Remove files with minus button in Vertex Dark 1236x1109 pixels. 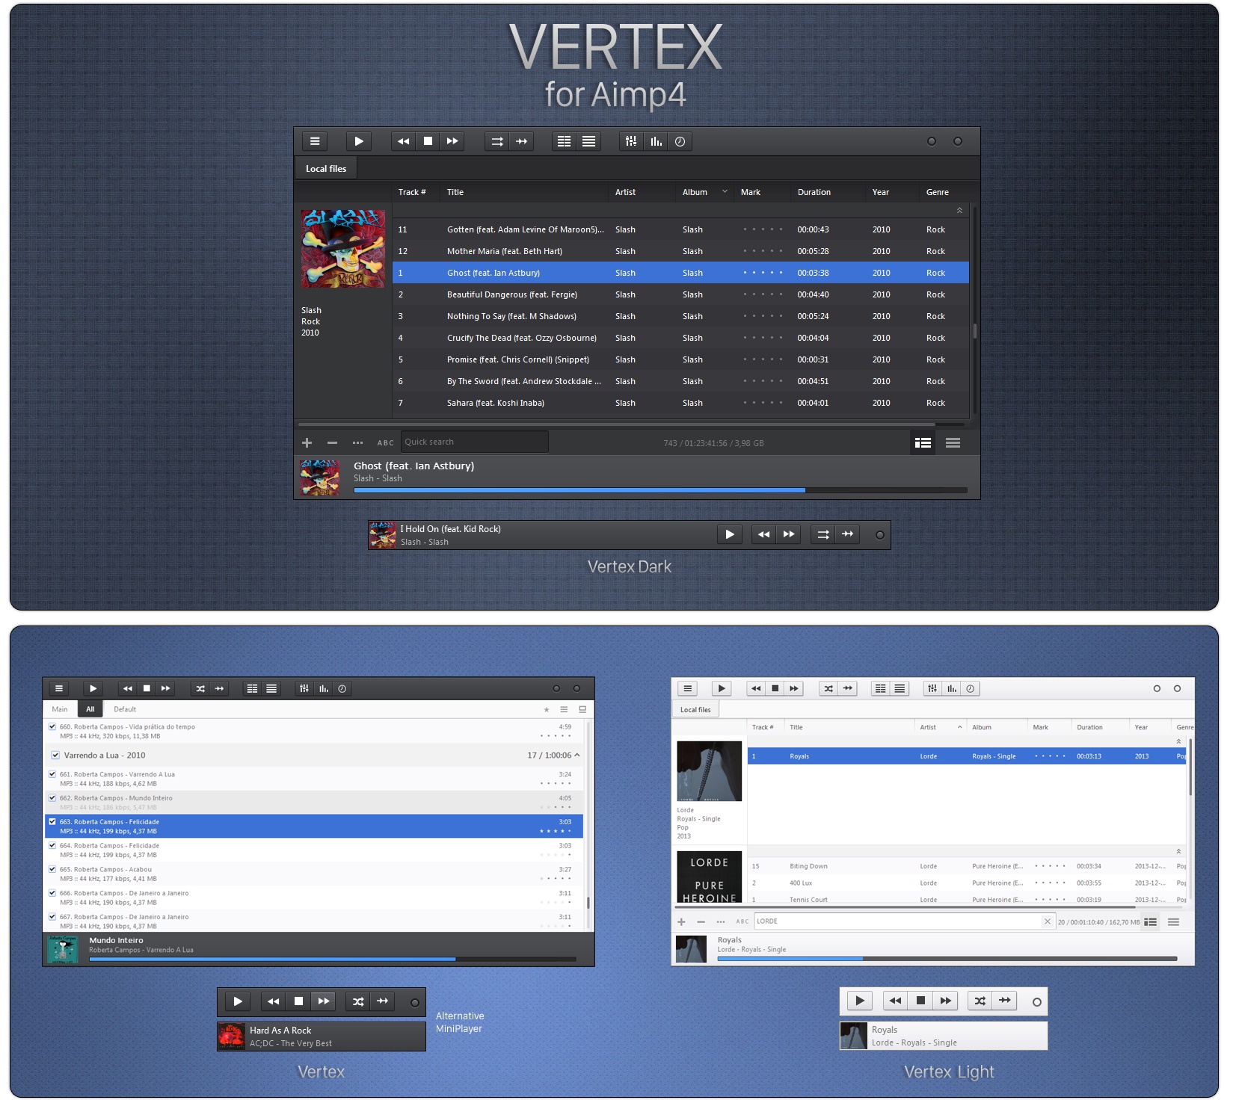[332, 442]
